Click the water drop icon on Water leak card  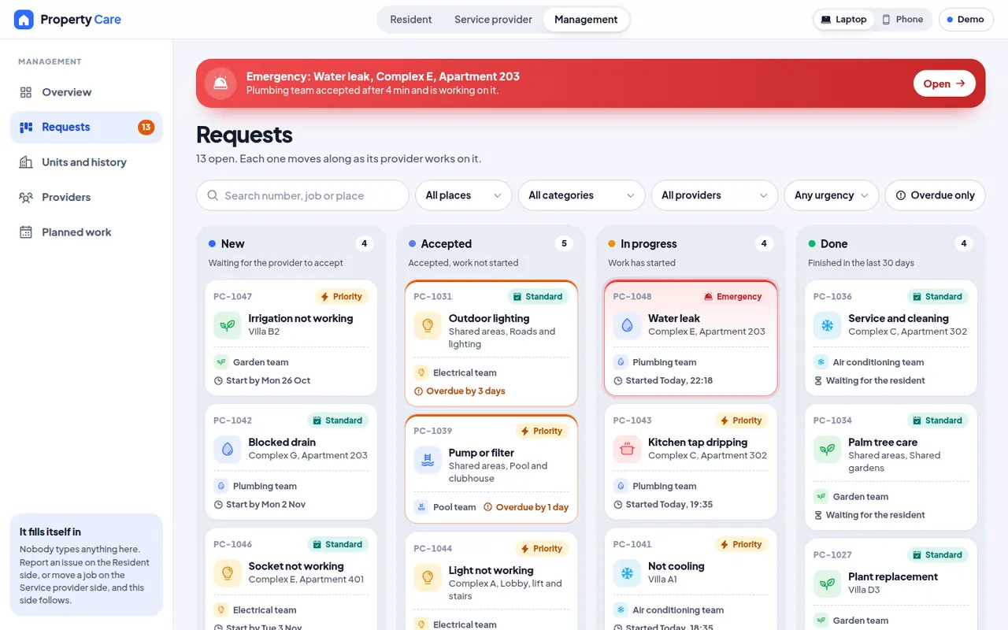(x=627, y=325)
